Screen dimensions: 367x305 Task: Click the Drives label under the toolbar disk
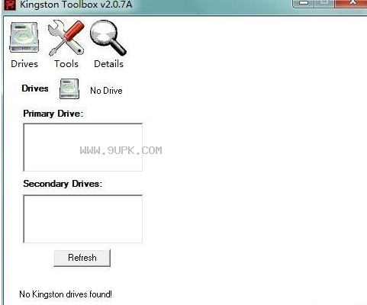(x=24, y=64)
